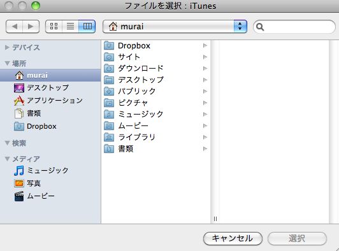Screen dimensions: 339x251
Task: Open the パブリック folder icon
Action: (x=109, y=92)
